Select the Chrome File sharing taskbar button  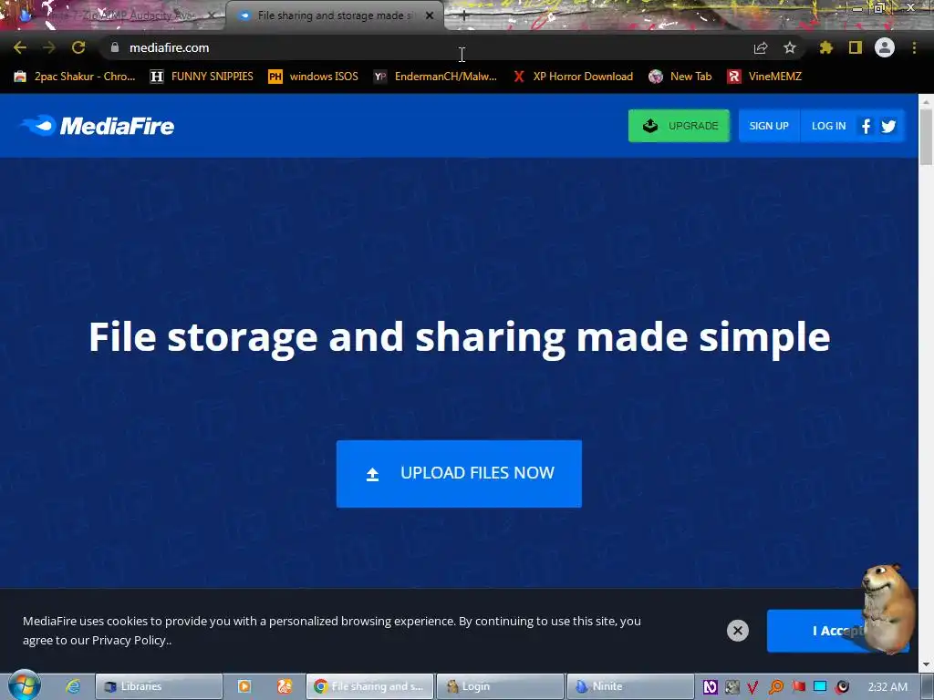click(x=369, y=686)
